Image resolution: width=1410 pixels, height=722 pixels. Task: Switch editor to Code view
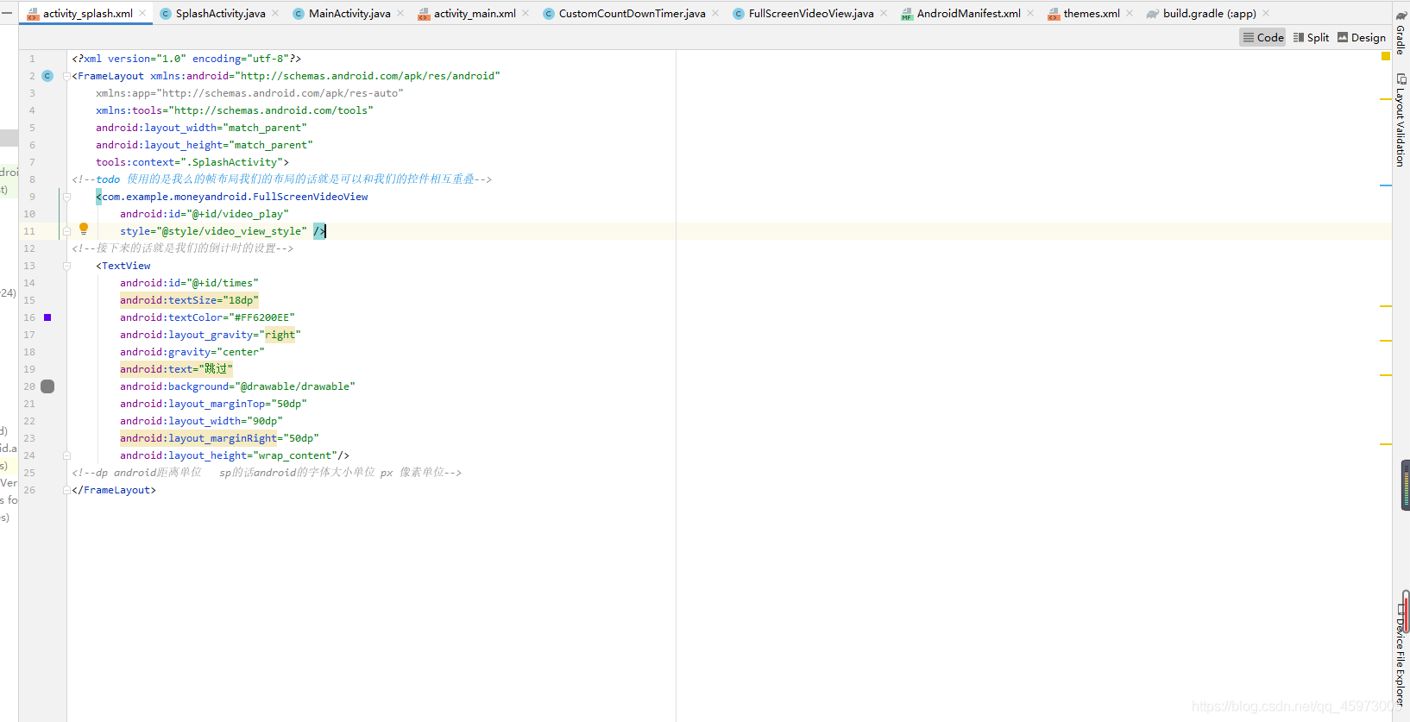[1263, 37]
